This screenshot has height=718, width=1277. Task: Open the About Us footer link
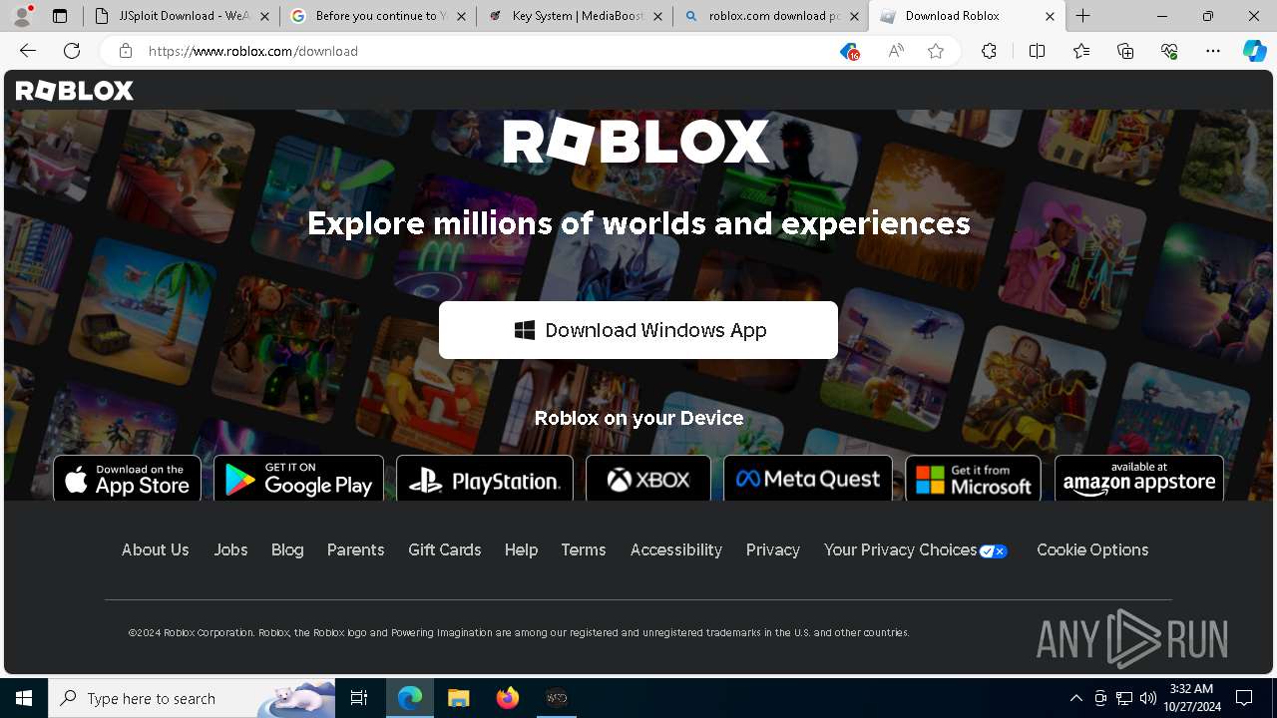click(x=155, y=550)
